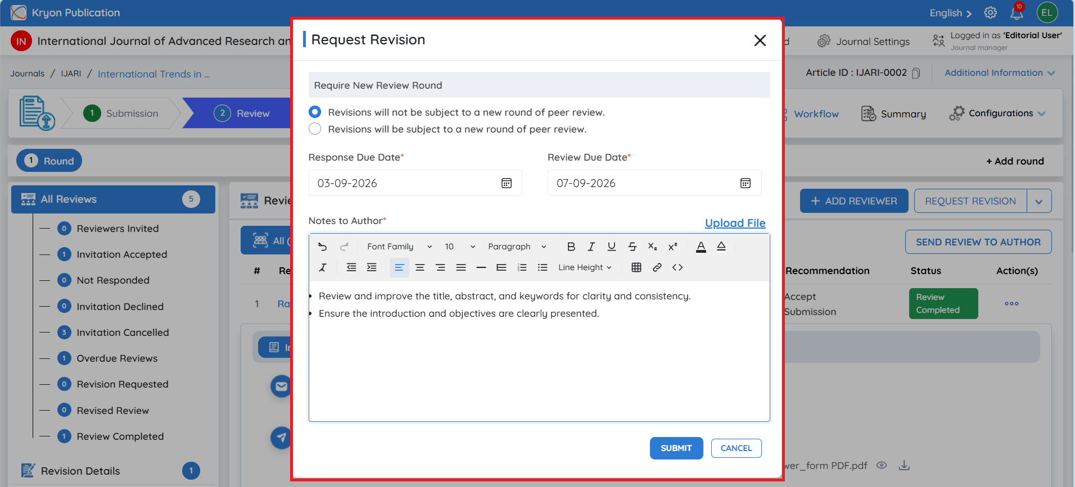Cancel the Request Revision dialog
Screen dimensions: 1075x487
pyautogui.click(x=737, y=448)
